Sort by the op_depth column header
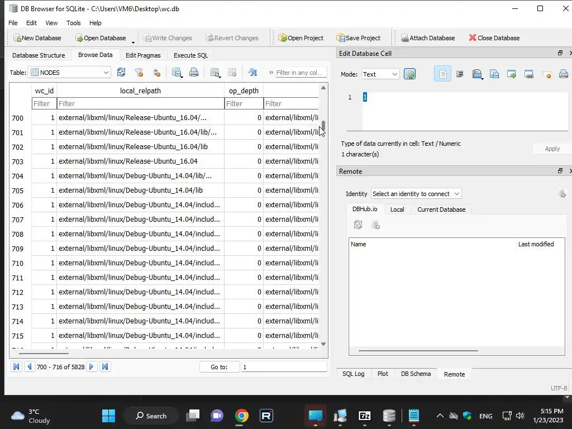572x429 pixels. [x=244, y=90]
